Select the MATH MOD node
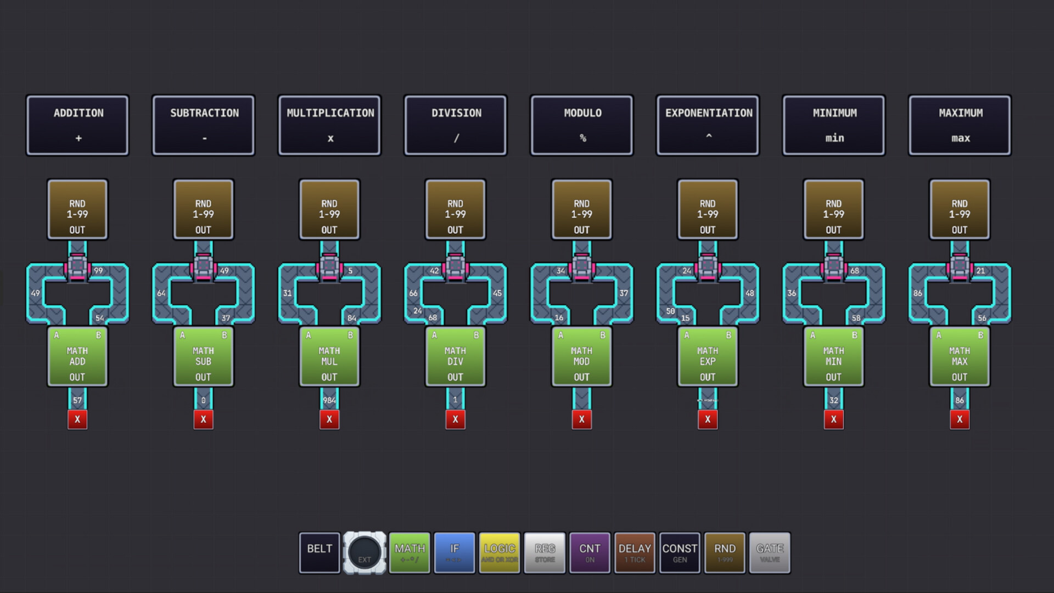This screenshot has height=593, width=1054. tap(581, 357)
